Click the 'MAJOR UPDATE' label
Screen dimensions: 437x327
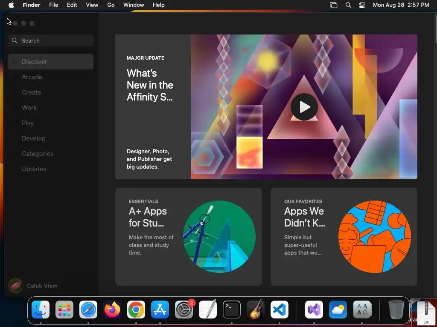pos(145,58)
